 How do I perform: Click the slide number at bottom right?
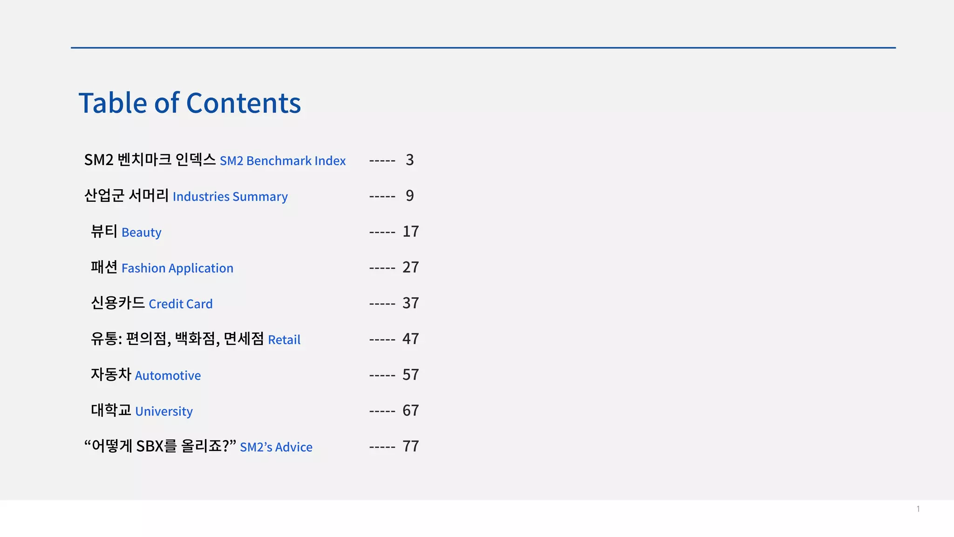[x=918, y=509]
